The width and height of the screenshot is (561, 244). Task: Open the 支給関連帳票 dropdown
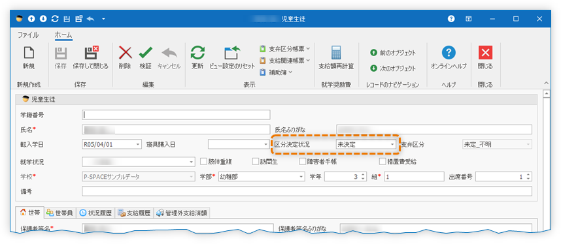[x=285, y=61]
